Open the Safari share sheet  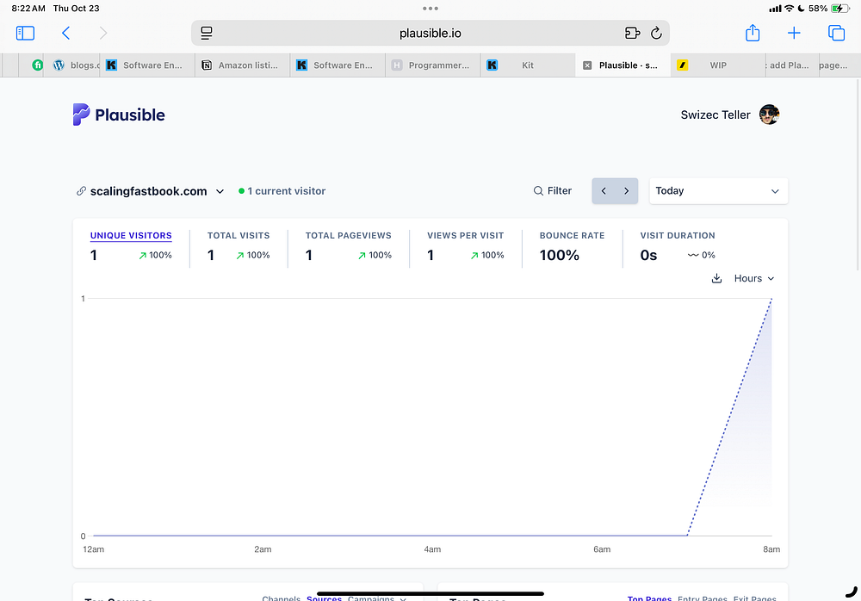(x=753, y=33)
